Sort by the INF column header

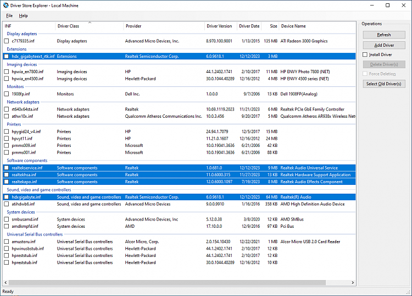coord(29,26)
